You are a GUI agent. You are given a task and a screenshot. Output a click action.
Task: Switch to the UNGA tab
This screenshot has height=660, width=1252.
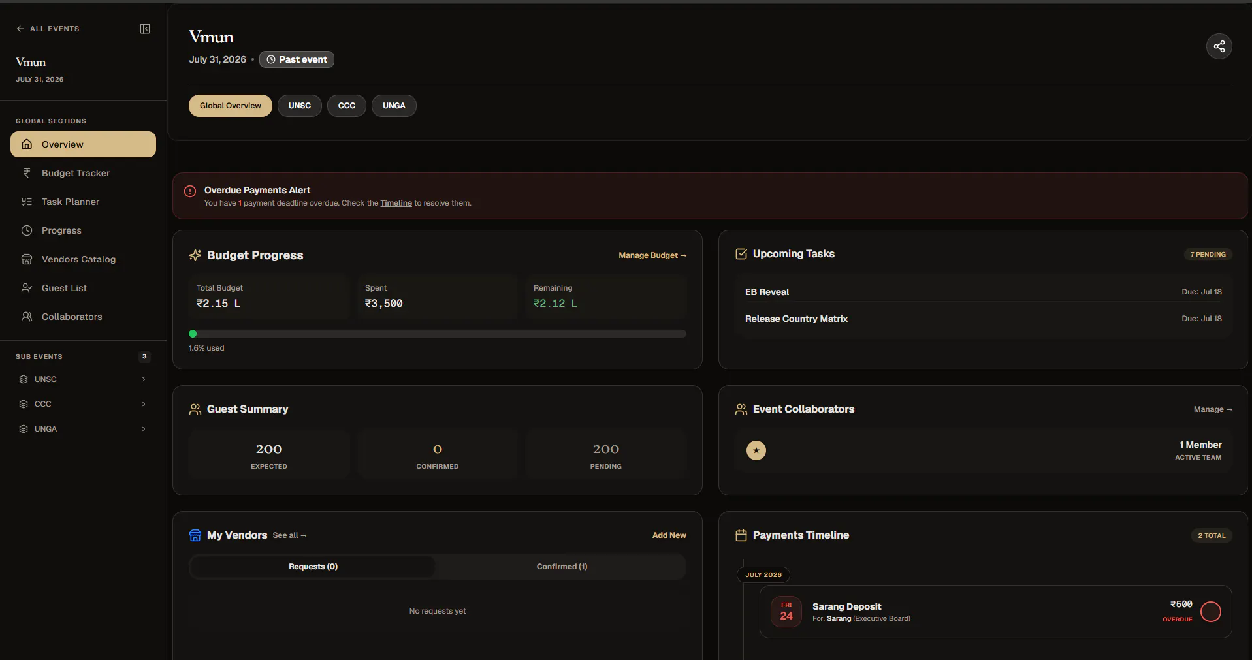click(x=394, y=106)
